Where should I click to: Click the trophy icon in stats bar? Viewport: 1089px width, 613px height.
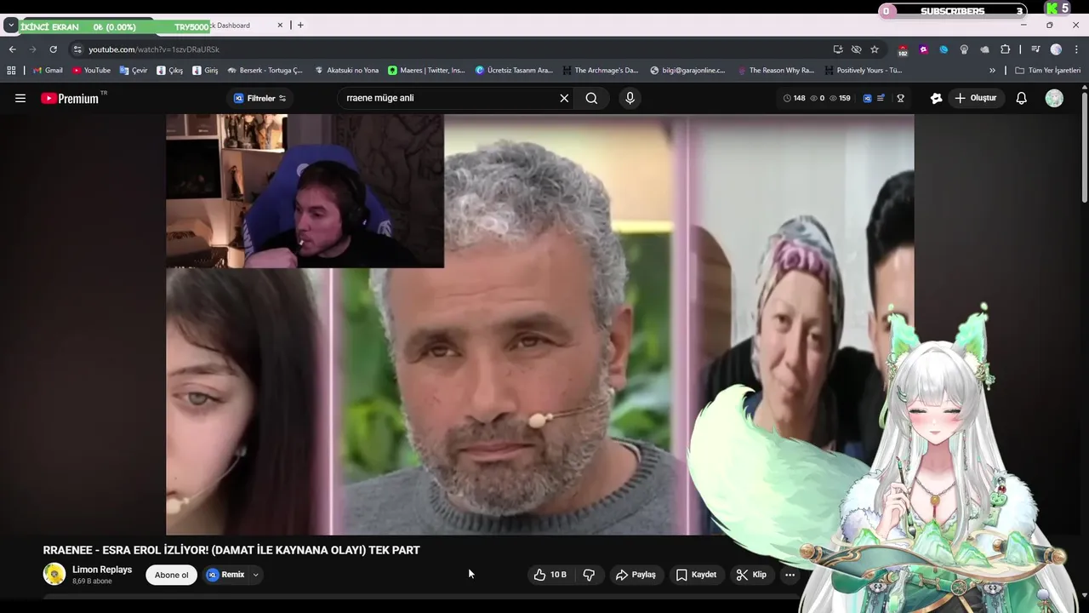click(900, 98)
